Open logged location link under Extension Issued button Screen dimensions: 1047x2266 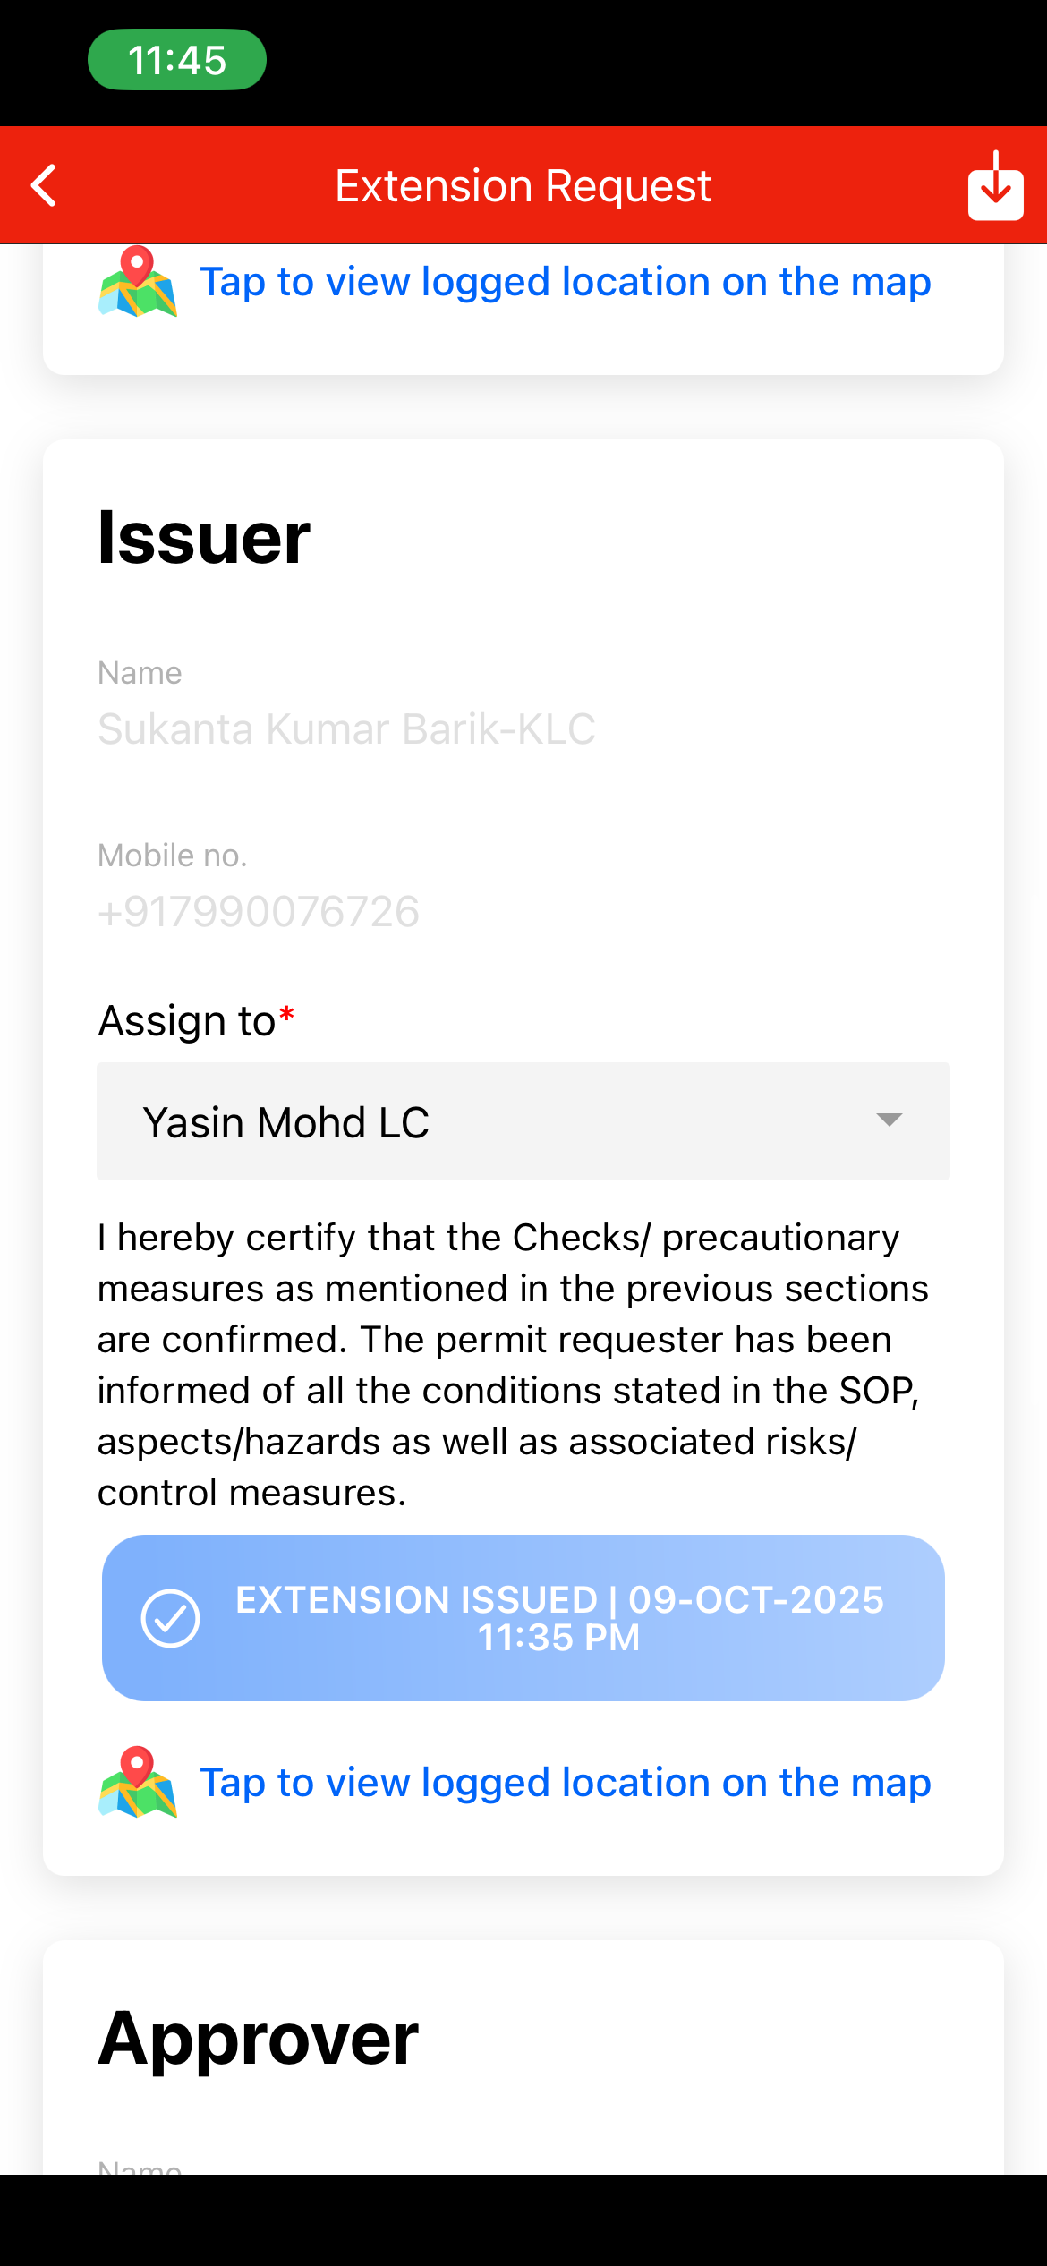(x=566, y=1783)
